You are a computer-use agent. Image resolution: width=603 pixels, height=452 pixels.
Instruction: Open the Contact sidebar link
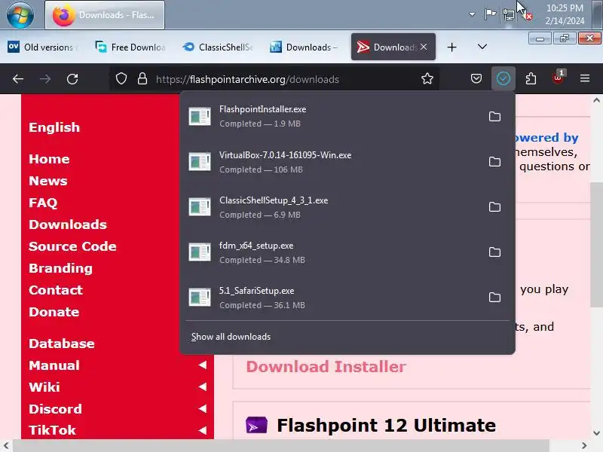click(x=56, y=290)
